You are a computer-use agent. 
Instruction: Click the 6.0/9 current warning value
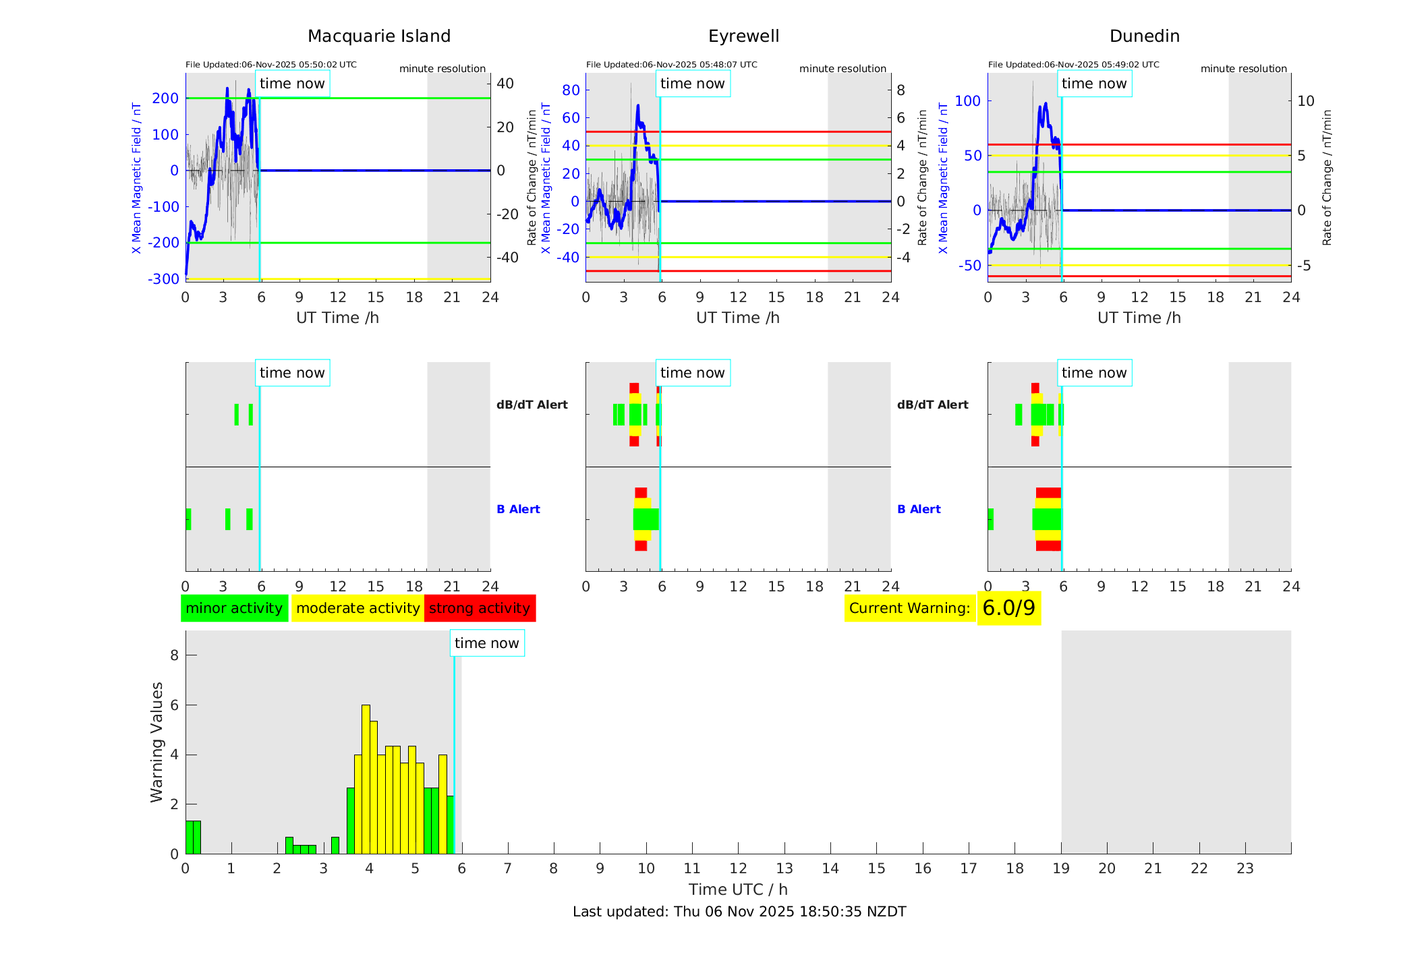(1008, 608)
